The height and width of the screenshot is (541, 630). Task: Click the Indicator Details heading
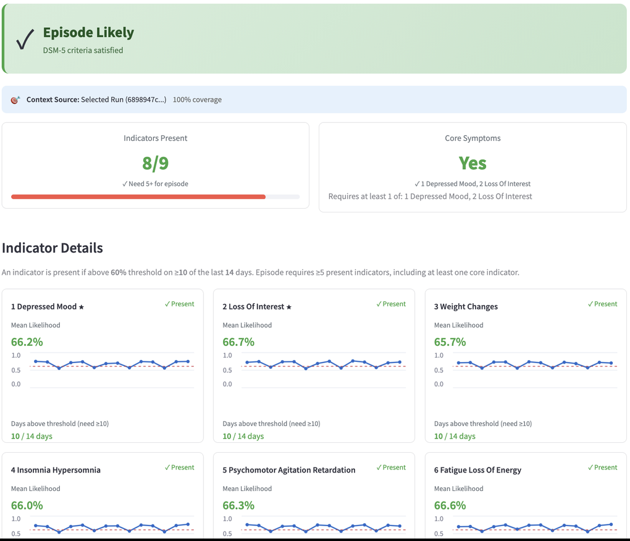(52, 248)
